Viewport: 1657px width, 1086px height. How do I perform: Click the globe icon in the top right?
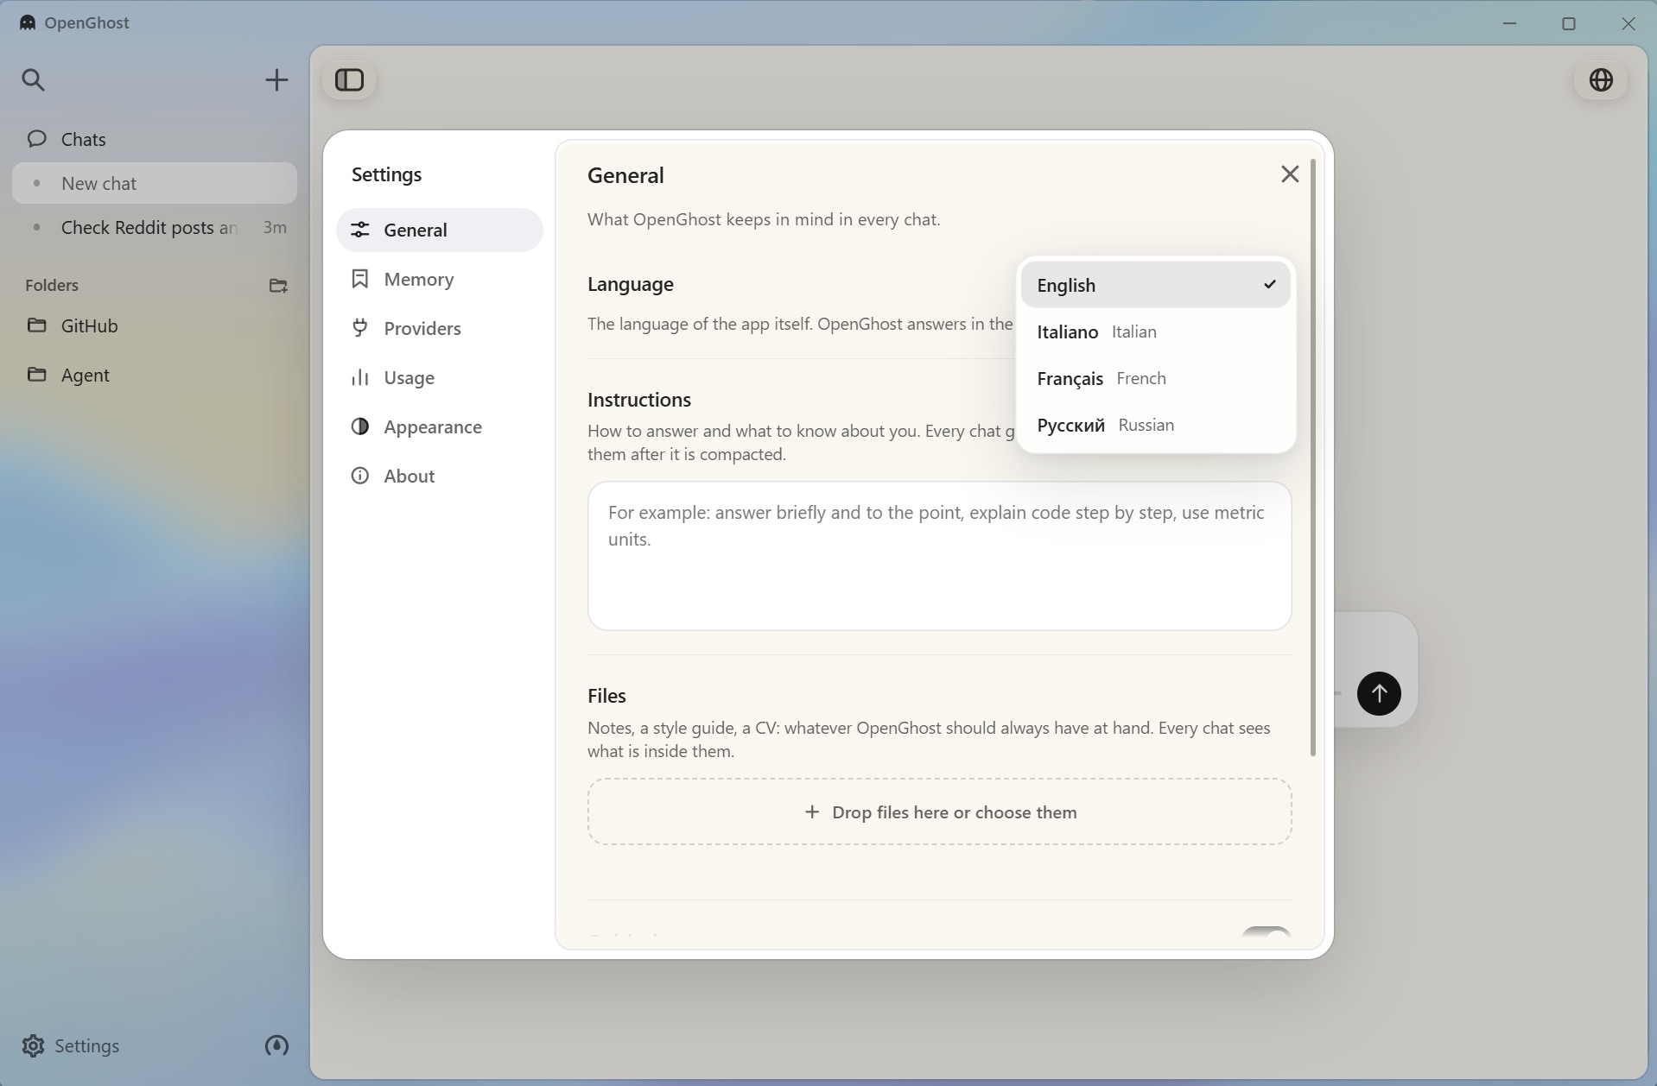point(1601,80)
